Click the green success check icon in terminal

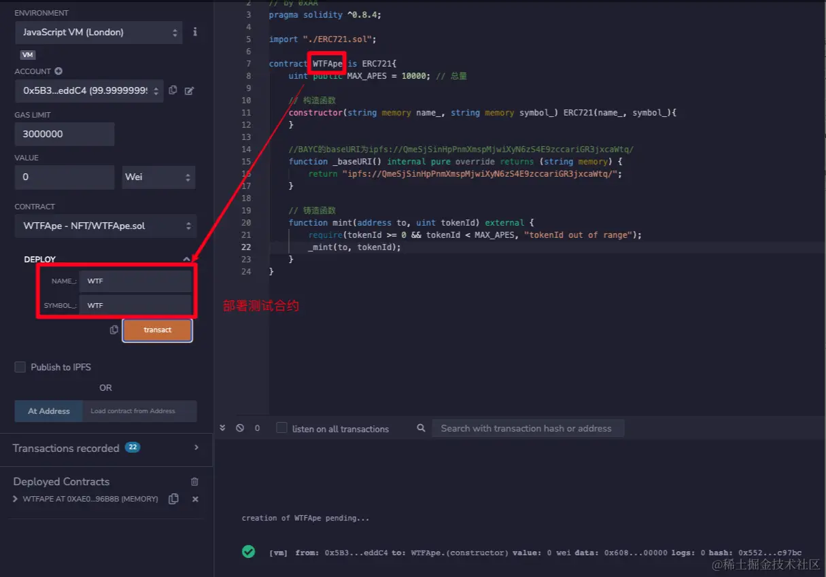249,552
